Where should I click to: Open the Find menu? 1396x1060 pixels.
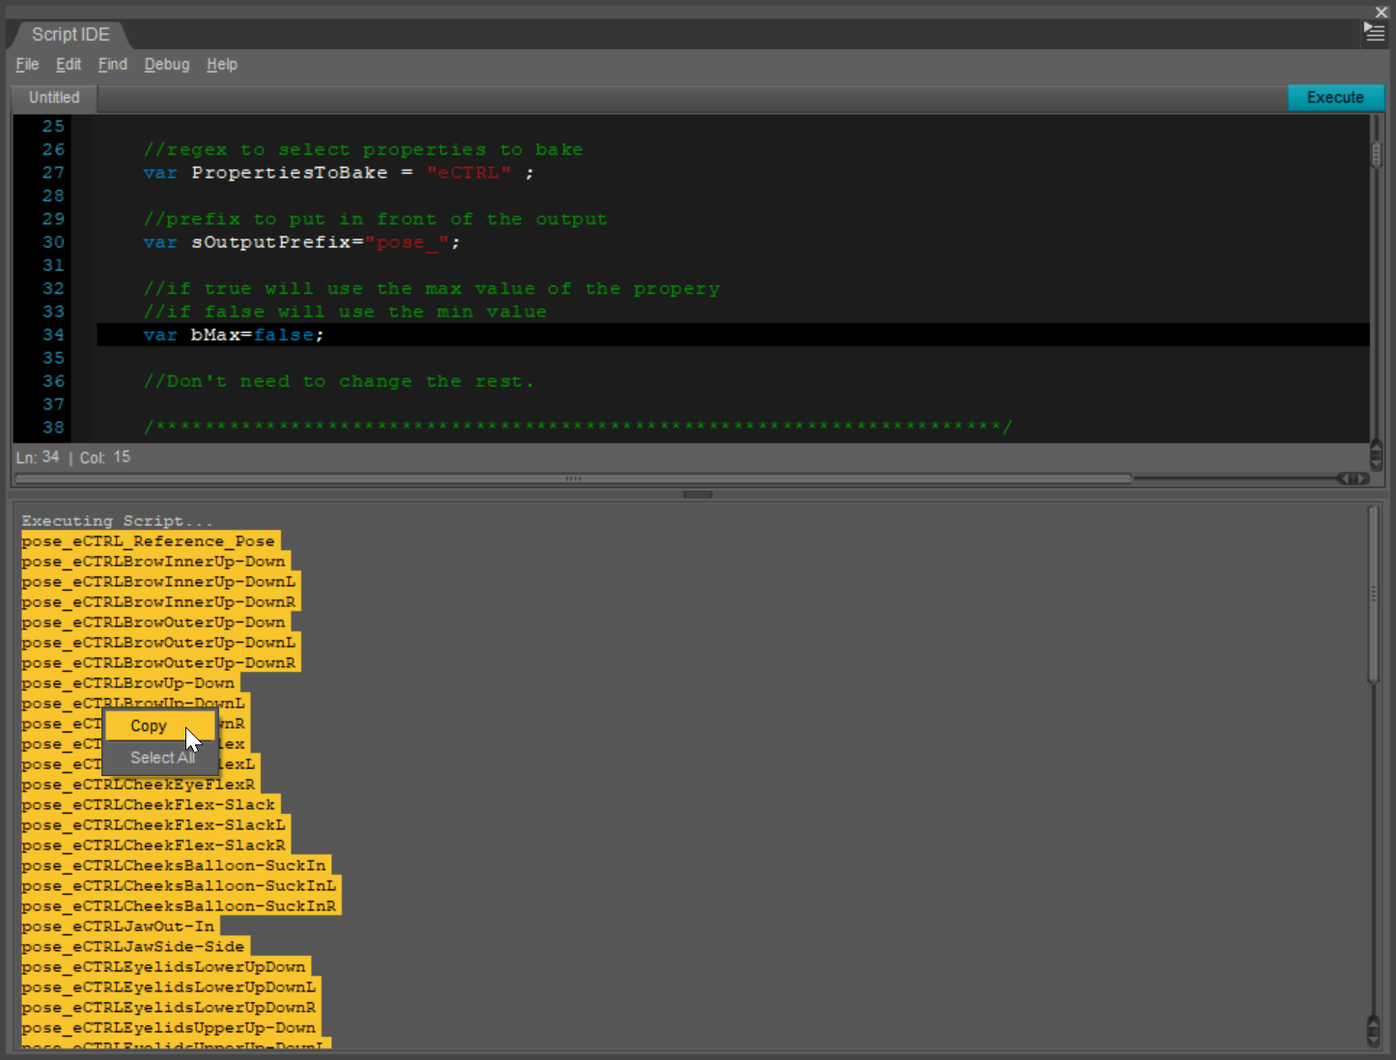[x=113, y=65]
